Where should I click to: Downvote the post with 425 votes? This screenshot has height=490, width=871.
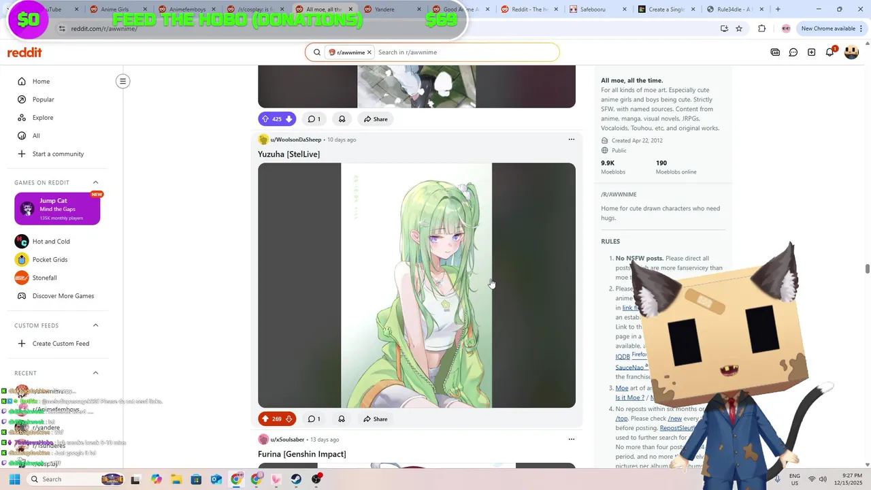coord(289,119)
